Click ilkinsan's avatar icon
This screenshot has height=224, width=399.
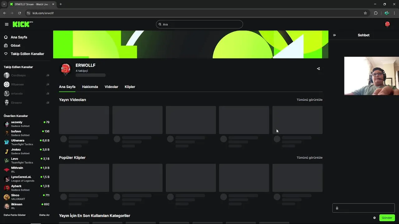click(7, 206)
